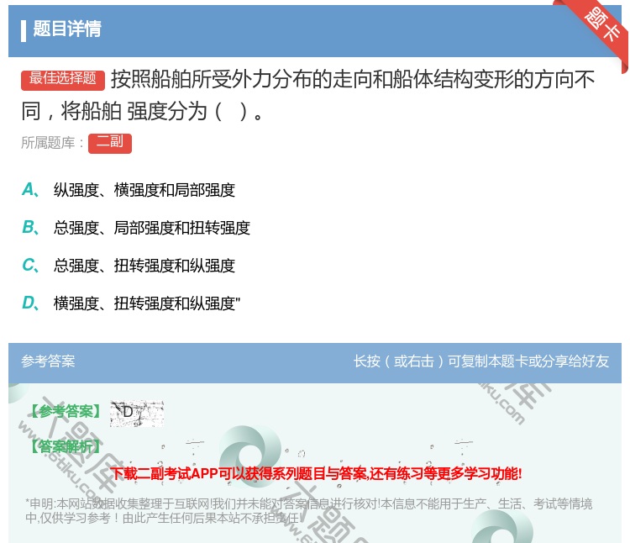Viewport: 630px width, 543px height.
Task: Click the question text 按照船舶所受外力分布
Action: pos(308,95)
